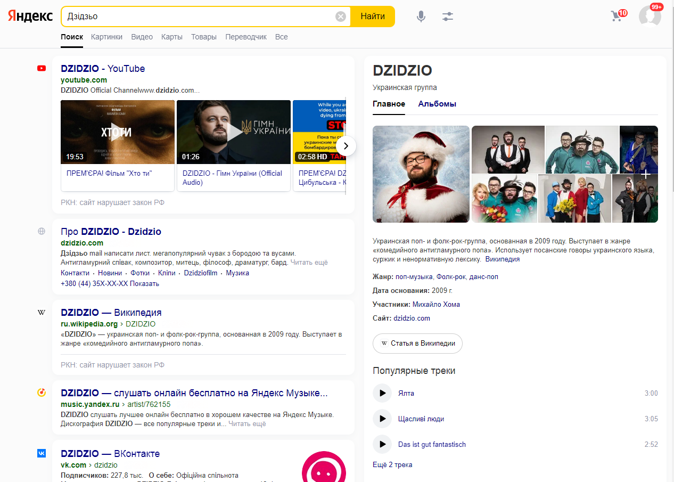The height and width of the screenshot is (482, 674).
Task: Expand more tracks via Ещё 2 трека
Action: 392,464
